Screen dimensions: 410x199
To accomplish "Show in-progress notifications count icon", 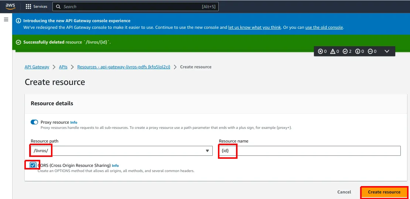I will coord(370,51).
